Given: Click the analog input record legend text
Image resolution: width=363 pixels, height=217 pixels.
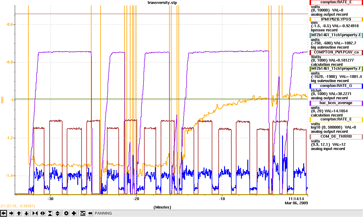Looking at the screenshot, I should click(328, 148).
